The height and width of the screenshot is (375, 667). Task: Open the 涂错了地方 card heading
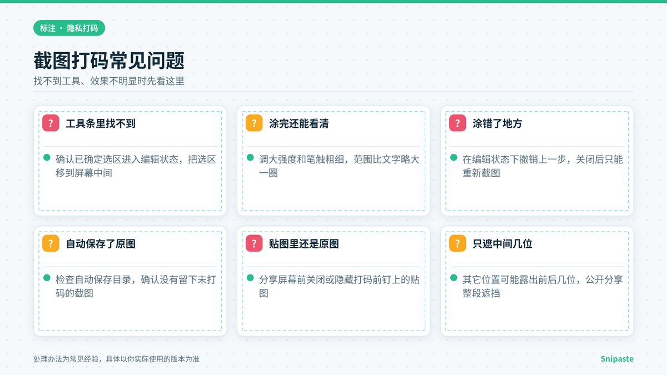point(497,123)
